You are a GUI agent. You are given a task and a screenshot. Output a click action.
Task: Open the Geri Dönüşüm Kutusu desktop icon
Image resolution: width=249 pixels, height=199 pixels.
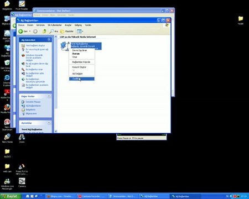tap(7, 66)
